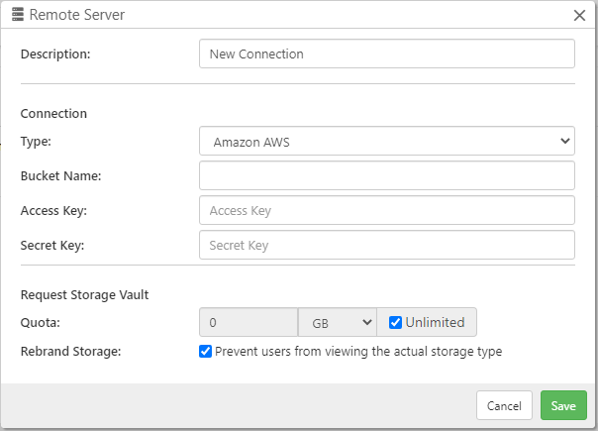598x431 pixels.
Task: Toggle the Prevent users from viewing storage type checkbox
Action: tap(206, 351)
